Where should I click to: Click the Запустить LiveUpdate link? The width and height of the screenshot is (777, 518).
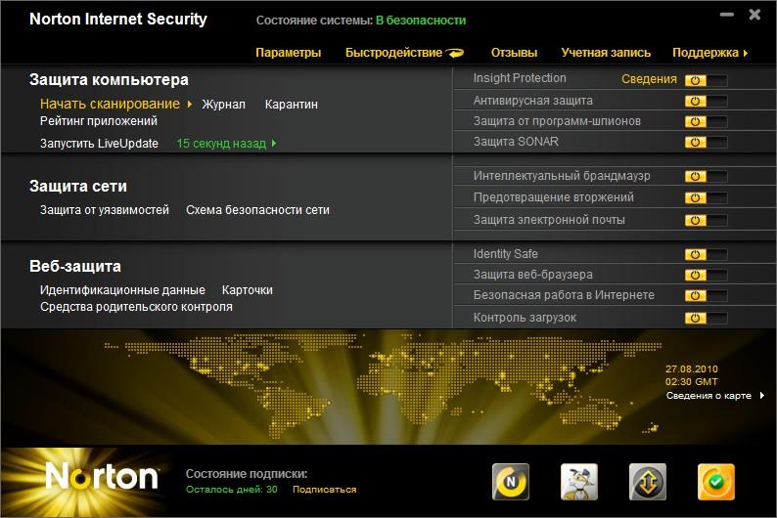coord(99,144)
